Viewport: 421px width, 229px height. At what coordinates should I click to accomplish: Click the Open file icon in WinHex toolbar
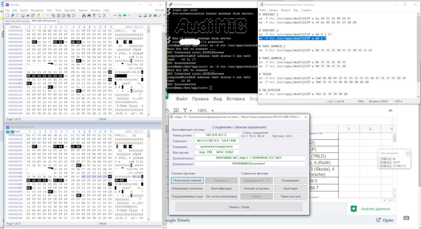click(13, 16)
